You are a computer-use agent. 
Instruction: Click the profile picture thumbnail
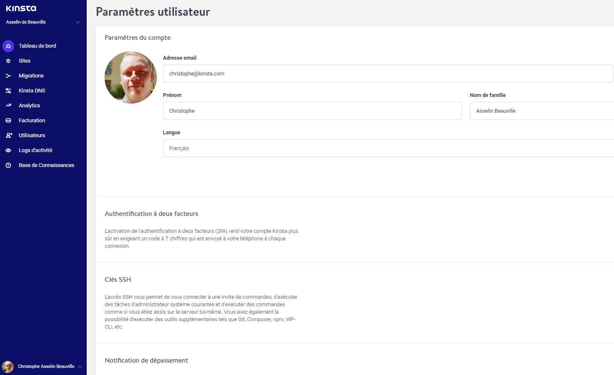tap(130, 77)
